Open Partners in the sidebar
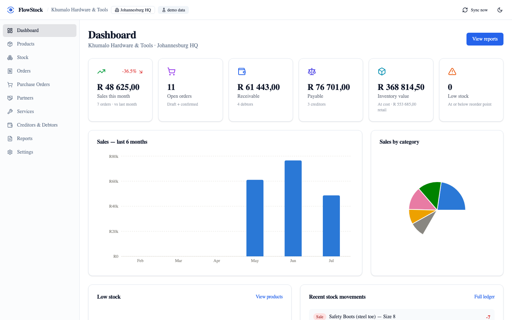 pos(39,98)
